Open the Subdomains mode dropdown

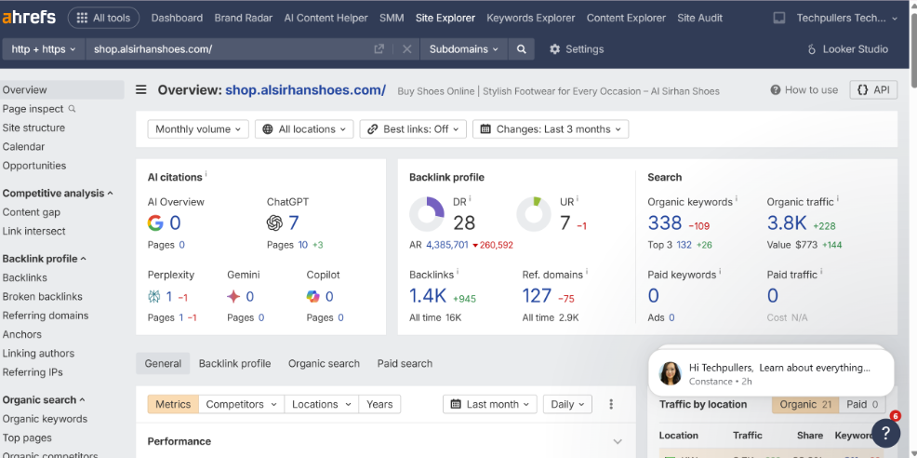(x=464, y=49)
